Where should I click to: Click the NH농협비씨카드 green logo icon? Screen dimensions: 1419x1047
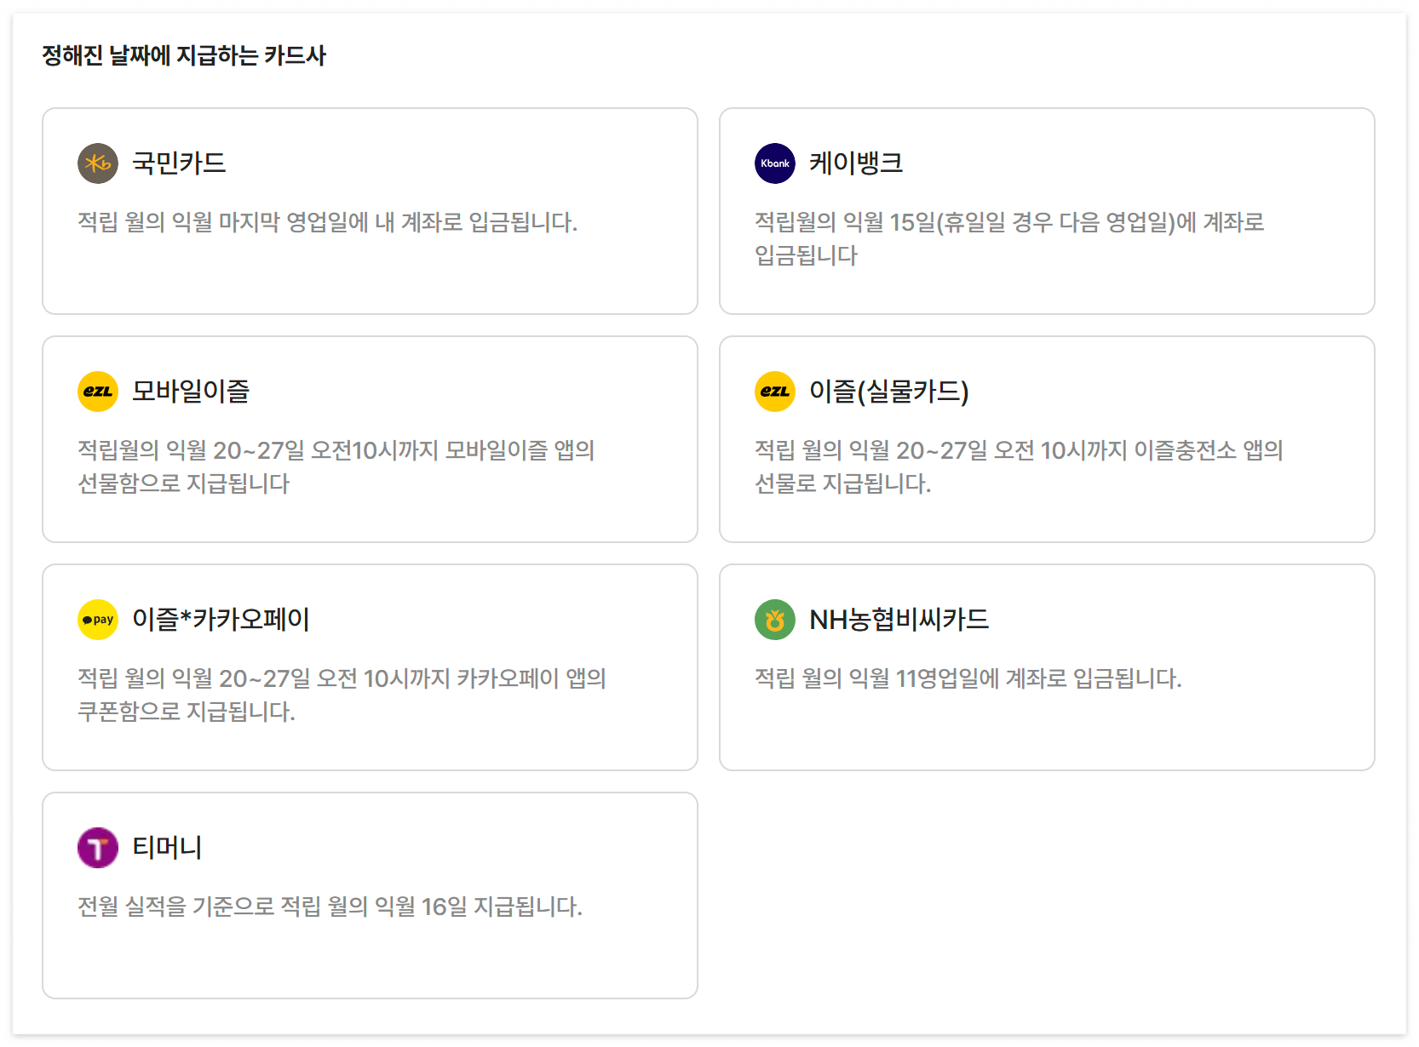[x=774, y=619]
